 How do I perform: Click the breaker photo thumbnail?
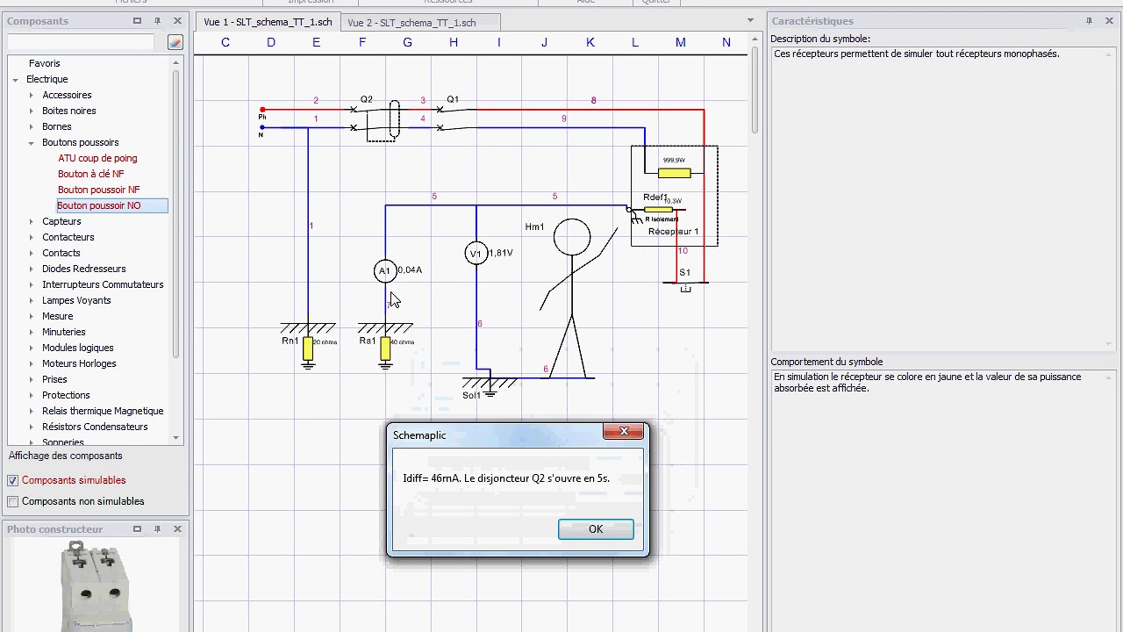[97, 585]
